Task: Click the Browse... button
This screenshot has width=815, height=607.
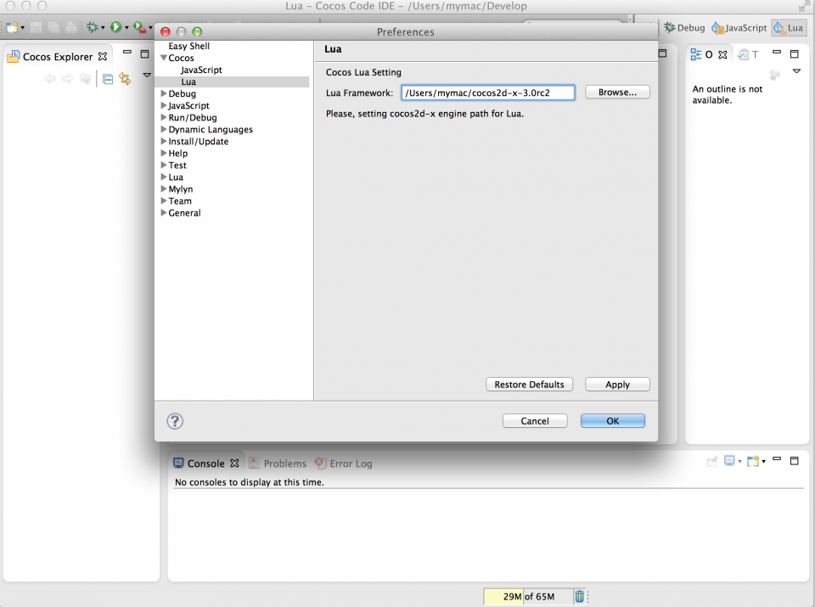Action: pyautogui.click(x=617, y=92)
